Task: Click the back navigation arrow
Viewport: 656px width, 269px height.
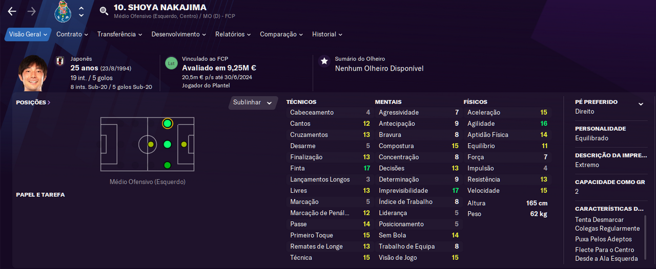Action: click(x=12, y=11)
